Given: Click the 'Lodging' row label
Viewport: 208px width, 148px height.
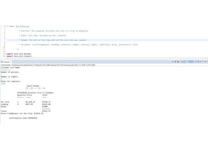Looking at the screenshot, I should point(4,104).
